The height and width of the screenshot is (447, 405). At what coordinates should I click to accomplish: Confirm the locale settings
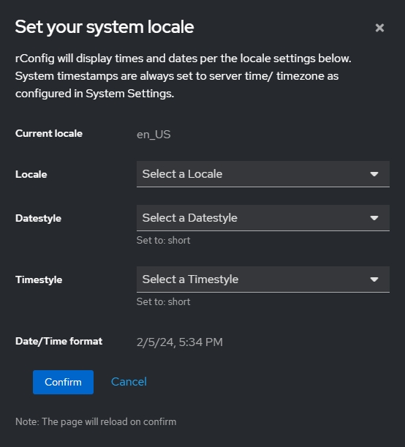(x=63, y=382)
